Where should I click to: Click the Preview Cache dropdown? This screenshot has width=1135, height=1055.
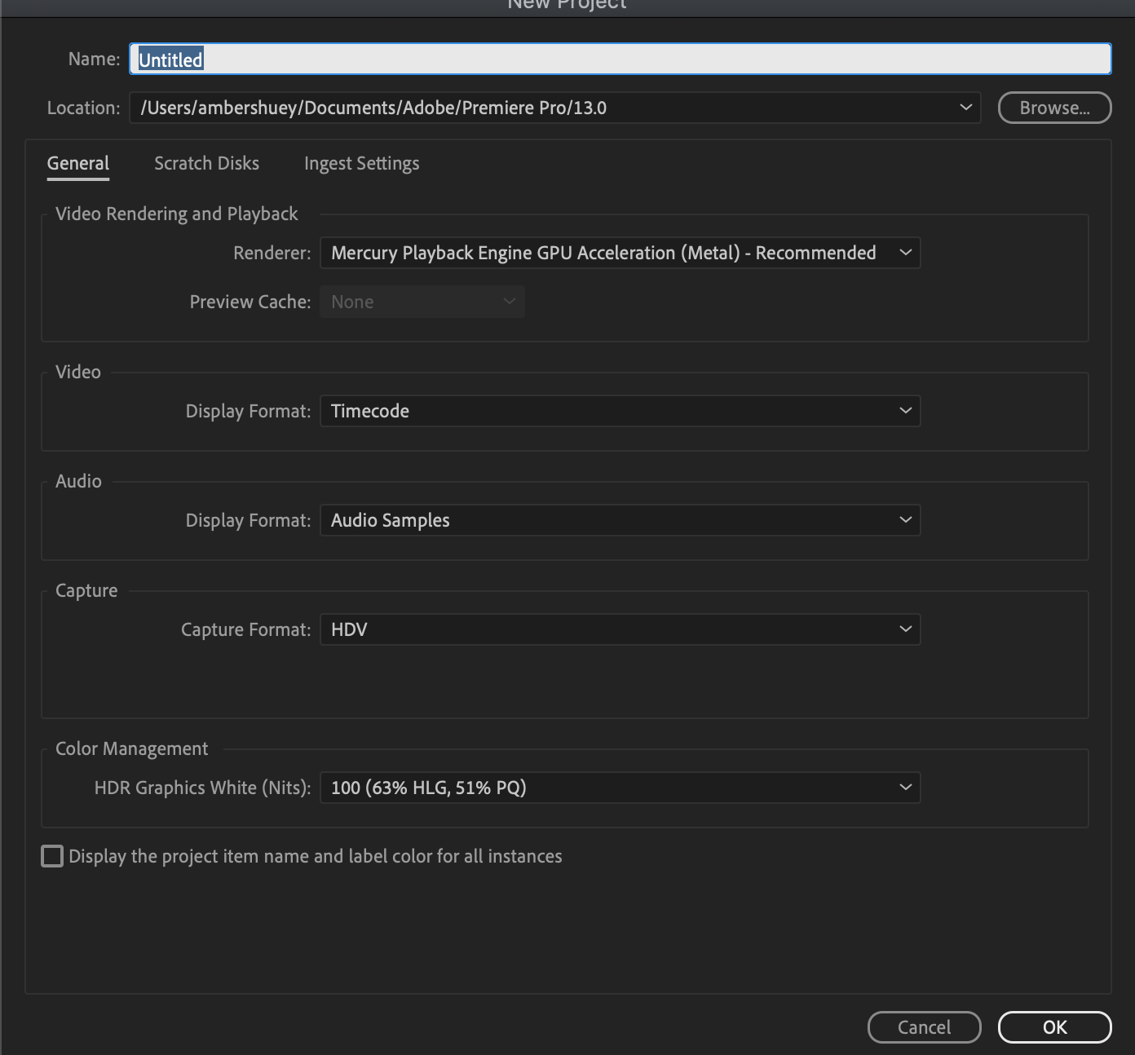coord(422,302)
